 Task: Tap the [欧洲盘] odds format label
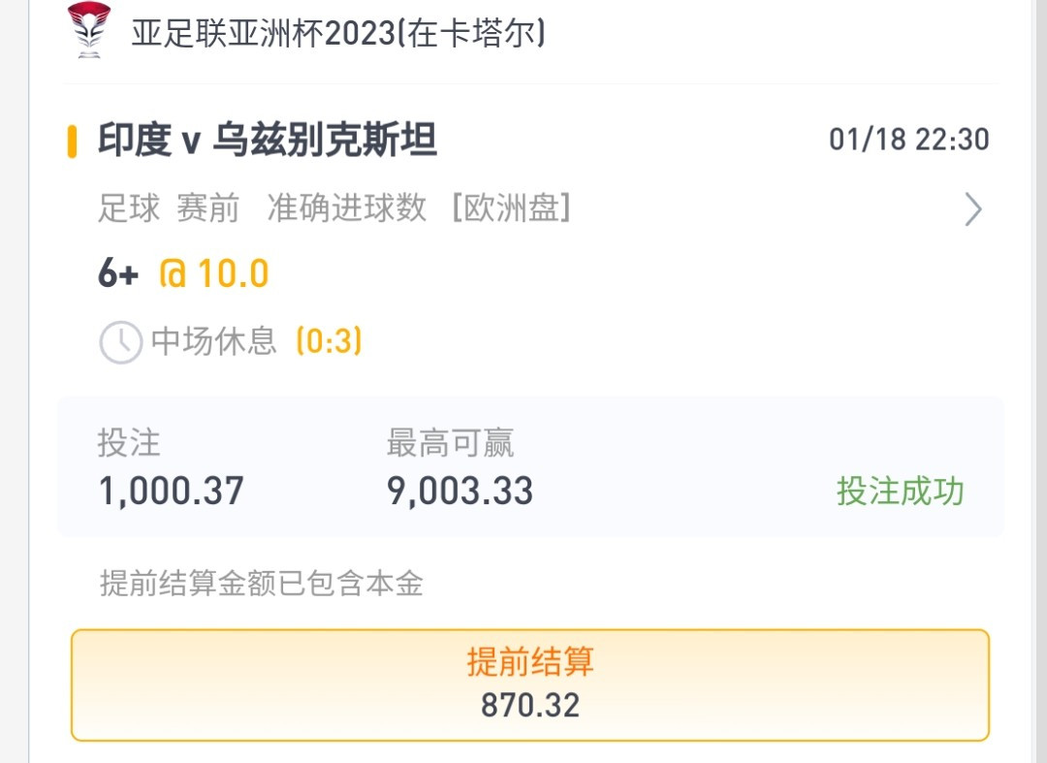[512, 207]
